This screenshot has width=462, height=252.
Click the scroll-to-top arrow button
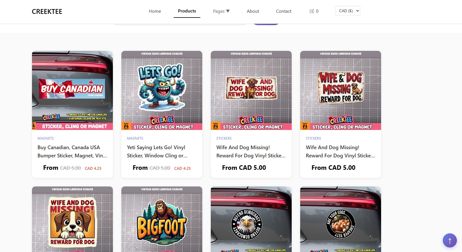[x=450, y=240]
